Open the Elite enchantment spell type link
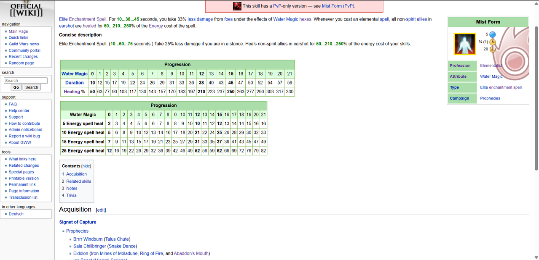Image resolution: width=539 pixels, height=260 pixels. point(501,87)
